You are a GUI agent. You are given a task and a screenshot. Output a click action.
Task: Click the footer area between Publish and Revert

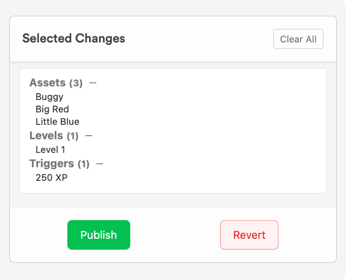pos(175,235)
